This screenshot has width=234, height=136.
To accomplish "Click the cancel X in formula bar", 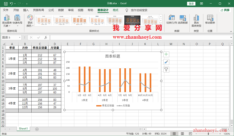I will point(31,37).
